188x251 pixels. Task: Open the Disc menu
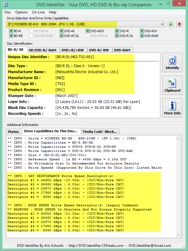tap(8, 12)
